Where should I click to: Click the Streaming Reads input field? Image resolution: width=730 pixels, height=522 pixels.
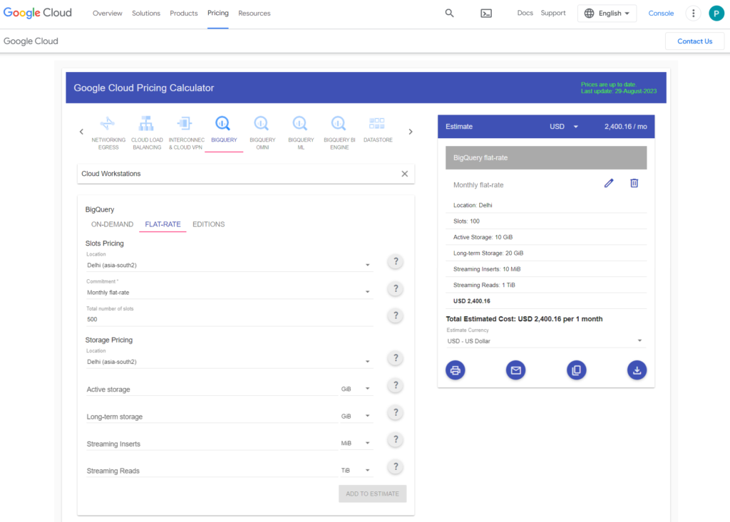(x=212, y=471)
